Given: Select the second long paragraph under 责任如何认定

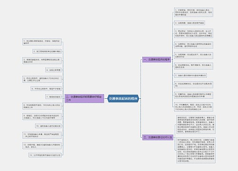Looking at the screenshot, I should (x=196, y=150).
